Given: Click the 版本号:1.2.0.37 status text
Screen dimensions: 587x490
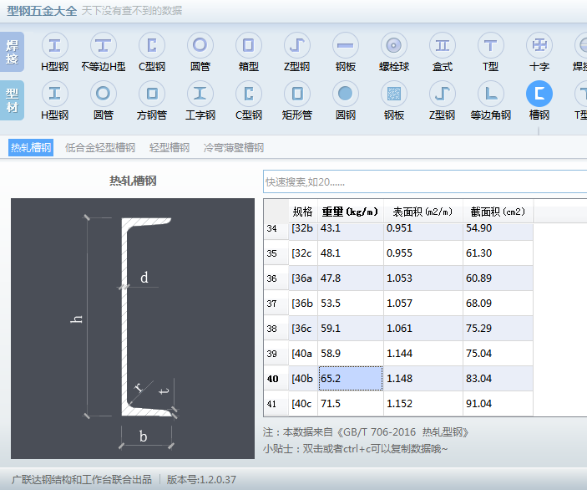Looking at the screenshot, I should (x=201, y=479).
